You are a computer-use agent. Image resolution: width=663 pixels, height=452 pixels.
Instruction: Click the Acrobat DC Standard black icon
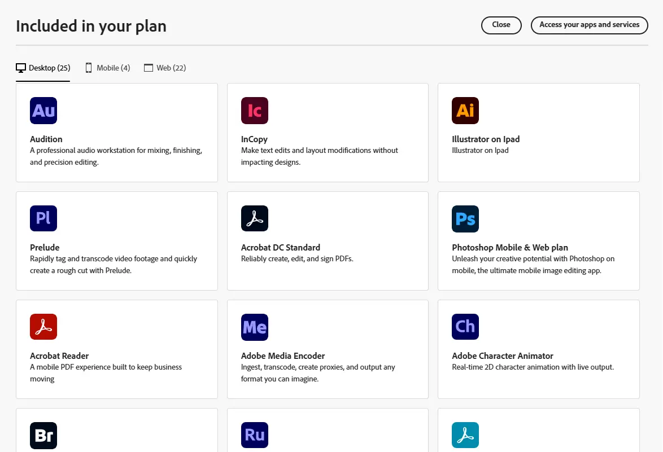click(x=255, y=218)
